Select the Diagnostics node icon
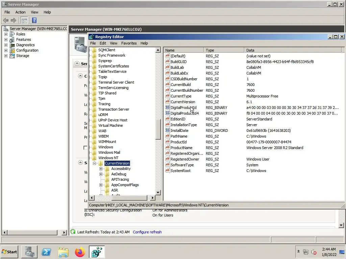The width and height of the screenshot is (346, 259). point(13,45)
